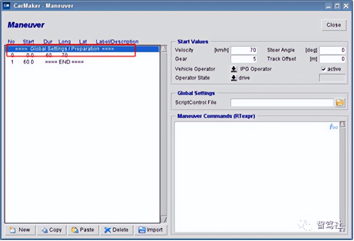The width and height of the screenshot is (354, 241).
Task: Close the Maneuver dialog via Close button
Action: click(x=334, y=25)
